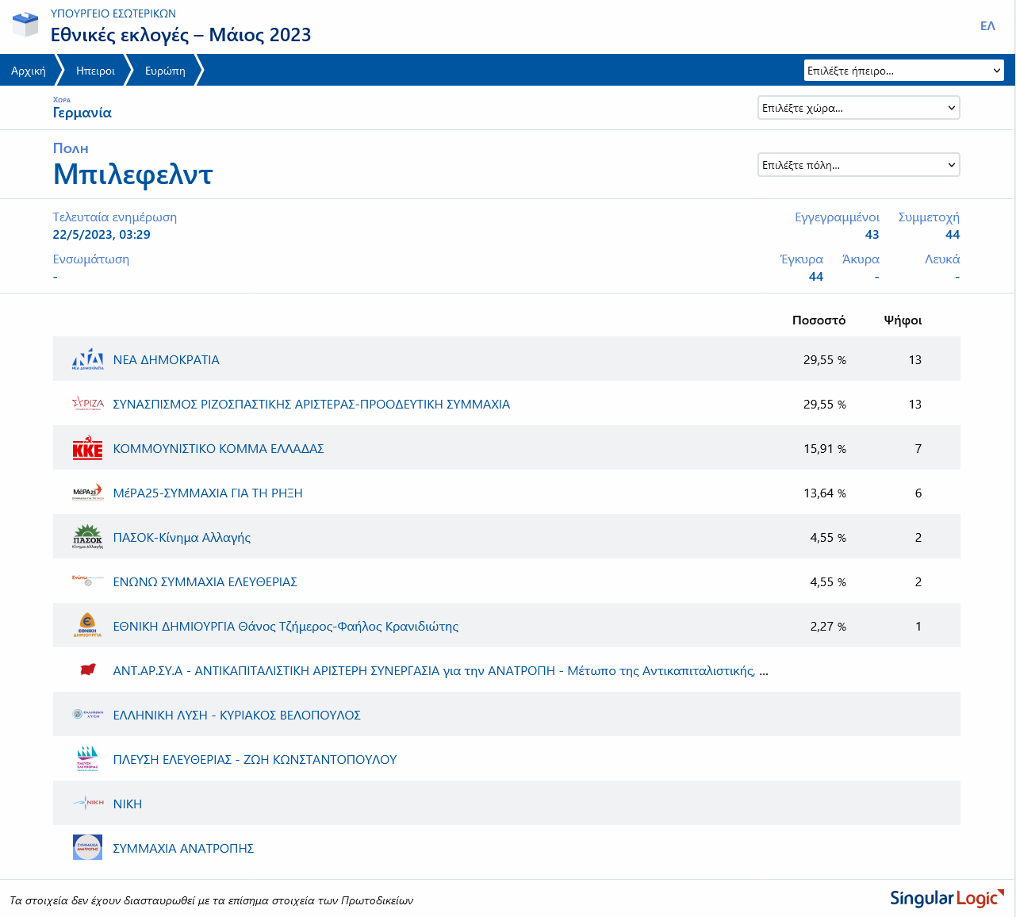
Task: Click the ΚΚΕ party logo
Action: pyautogui.click(x=87, y=448)
